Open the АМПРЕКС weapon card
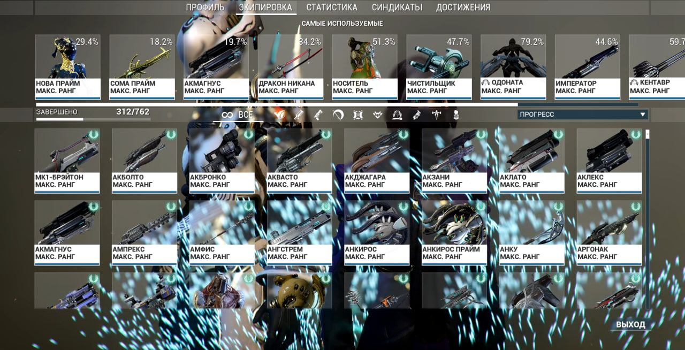Screen dimensions: 685x350 point(144,233)
